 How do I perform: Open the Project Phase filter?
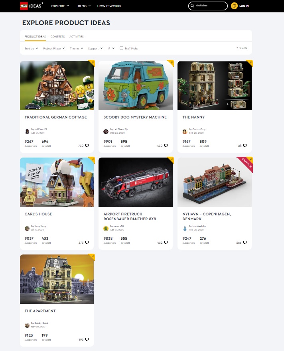(x=54, y=48)
